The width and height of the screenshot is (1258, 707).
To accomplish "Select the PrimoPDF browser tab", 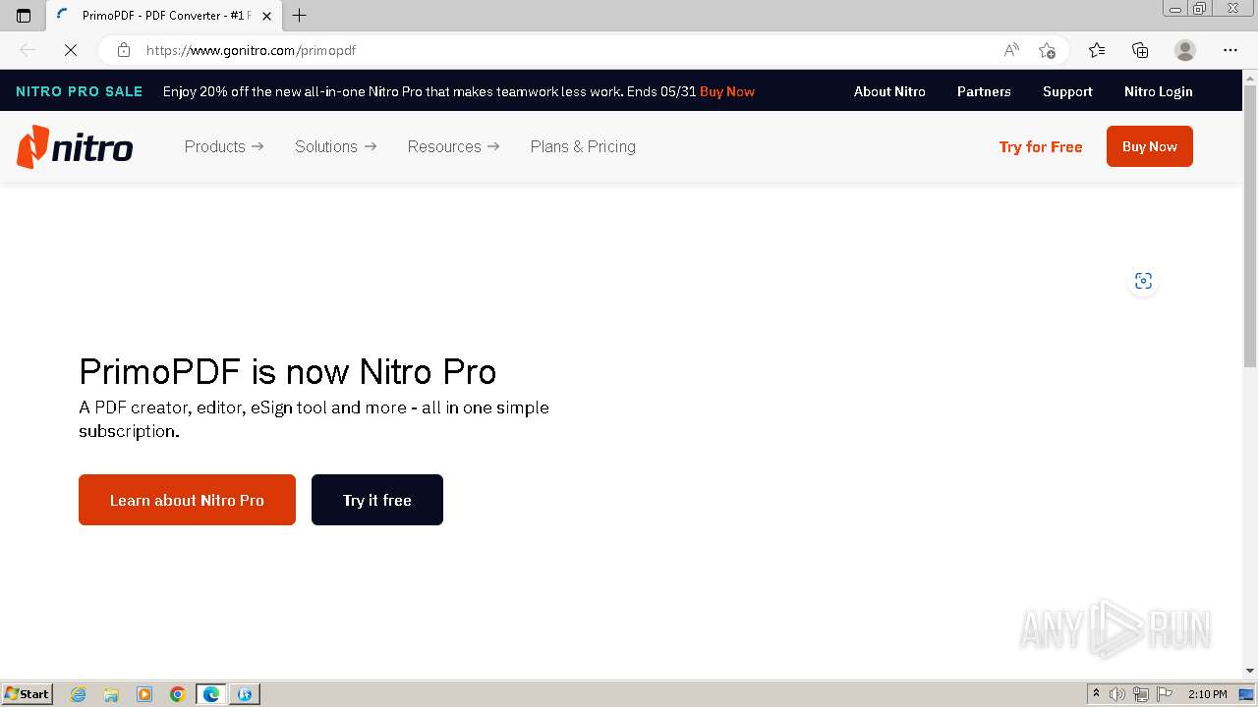I will pyautogui.click(x=164, y=16).
